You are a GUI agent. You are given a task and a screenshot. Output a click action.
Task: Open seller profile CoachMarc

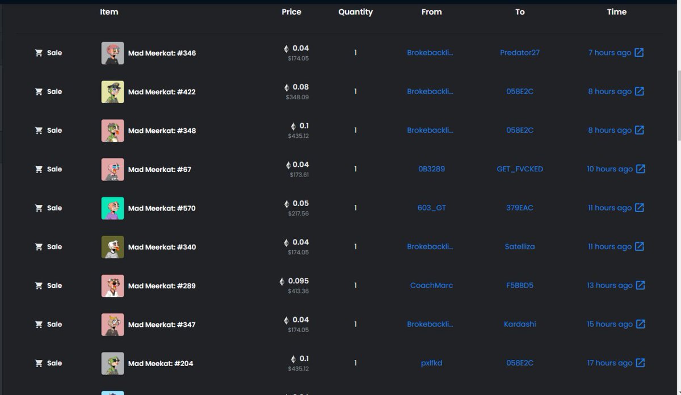pyautogui.click(x=431, y=285)
